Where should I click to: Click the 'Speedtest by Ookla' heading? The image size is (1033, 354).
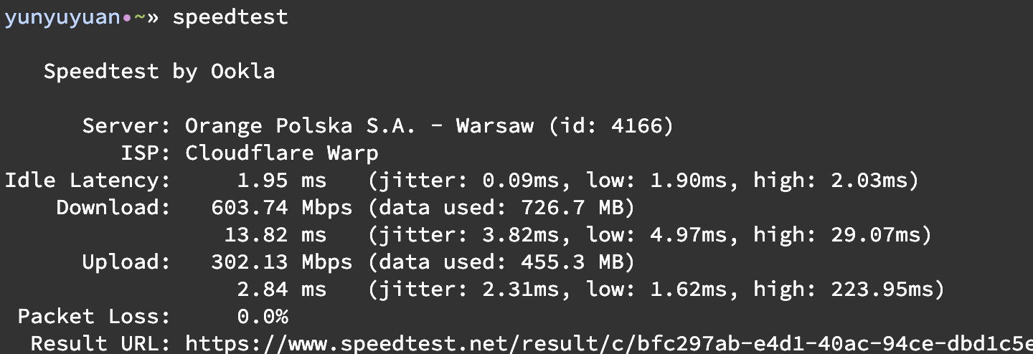[x=159, y=72]
